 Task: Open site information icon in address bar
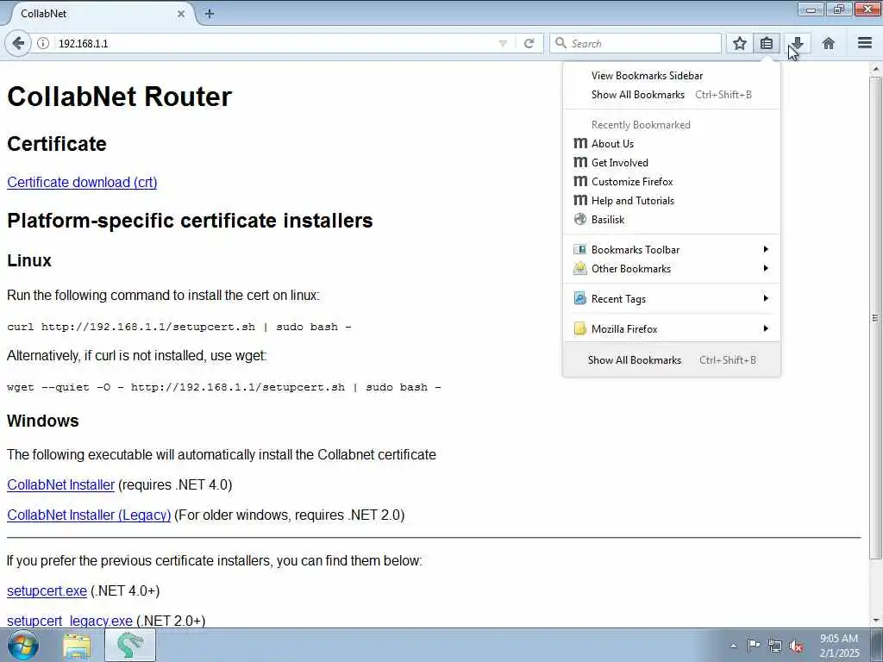coord(43,43)
